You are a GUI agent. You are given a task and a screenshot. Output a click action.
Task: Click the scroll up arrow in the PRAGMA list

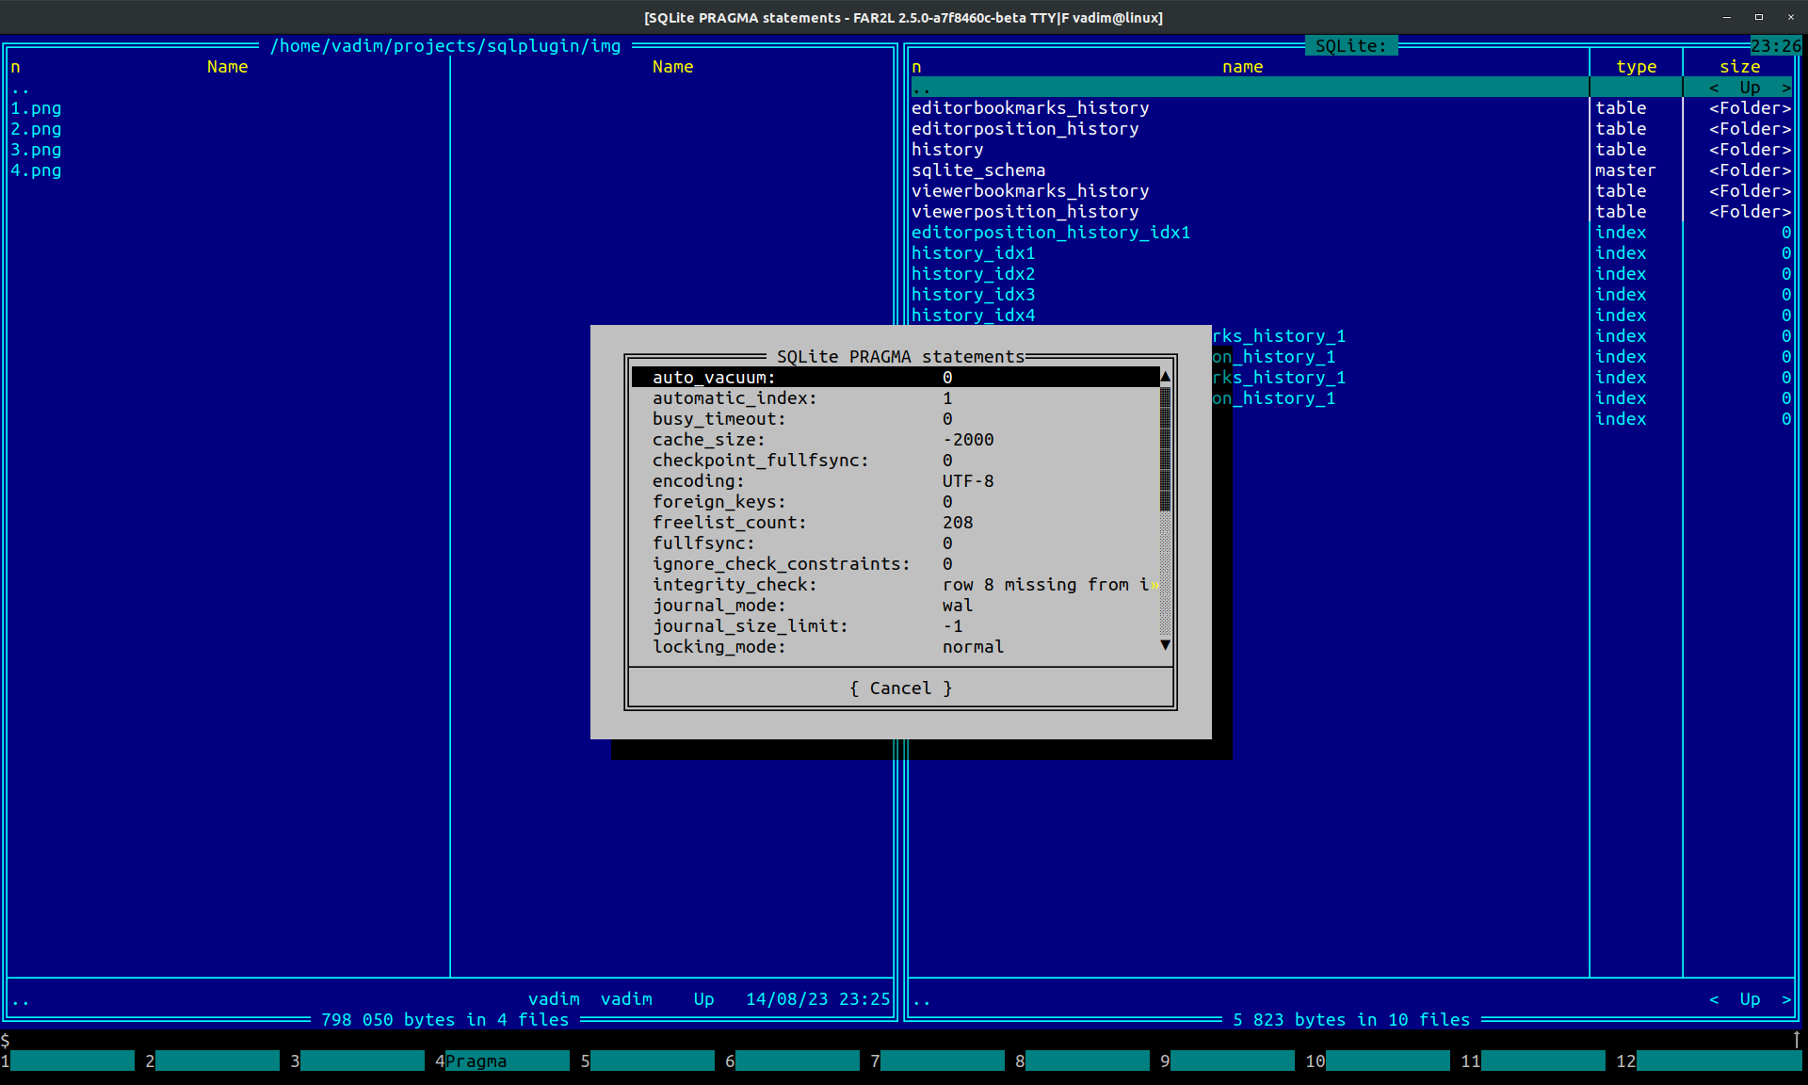pos(1165,377)
